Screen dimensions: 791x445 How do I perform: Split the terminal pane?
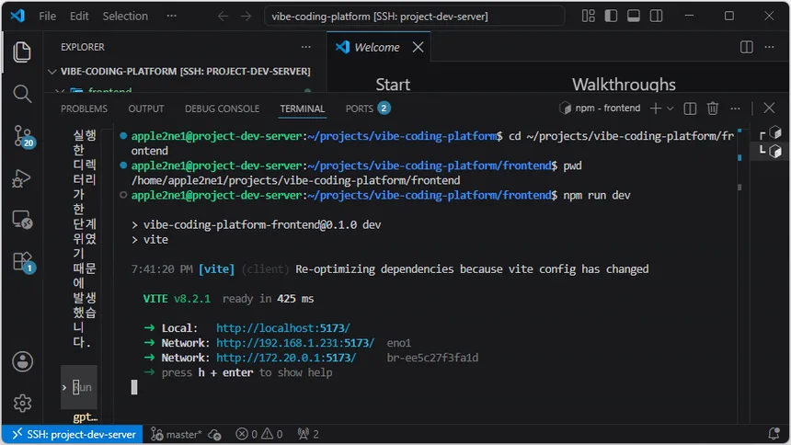click(x=690, y=108)
